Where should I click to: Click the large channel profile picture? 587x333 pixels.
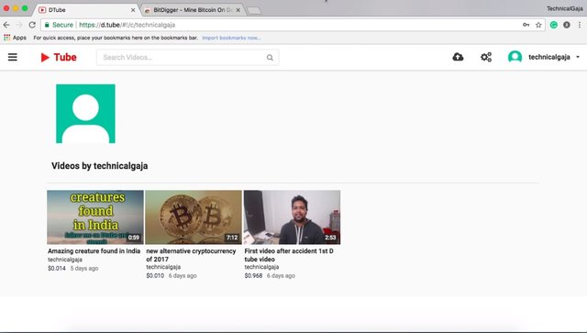(x=85, y=114)
